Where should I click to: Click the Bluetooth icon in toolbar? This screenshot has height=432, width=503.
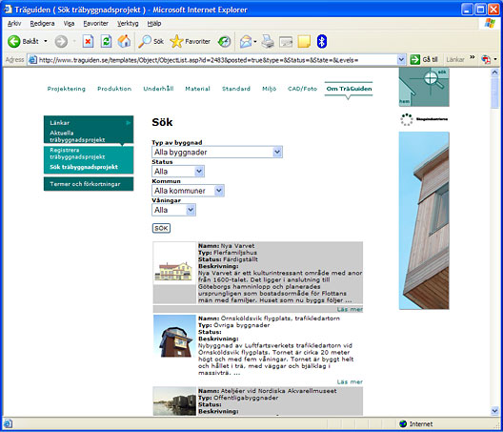click(x=322, y=41)
